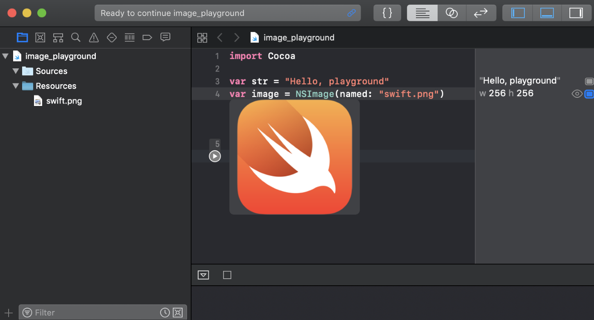Click Quick Look eye for image result
The height and width of the screenshot is (320, 594).
[577, 94]
